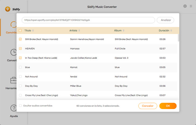Click the Cancelar button

tap(148, 106)
